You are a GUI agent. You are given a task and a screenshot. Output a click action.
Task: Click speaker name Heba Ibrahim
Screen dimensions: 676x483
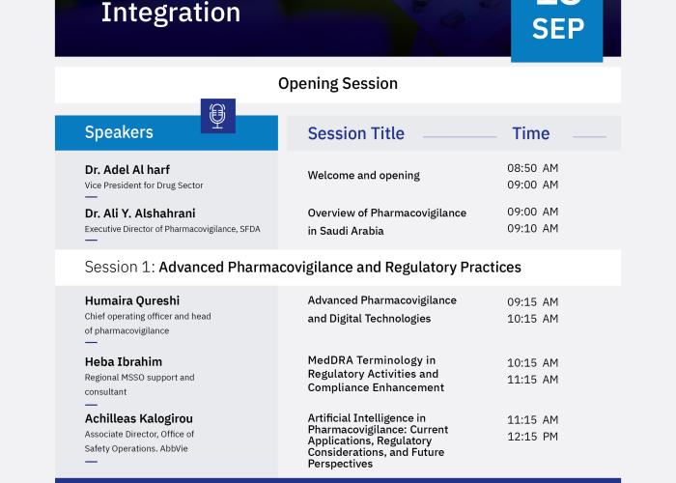124,362
